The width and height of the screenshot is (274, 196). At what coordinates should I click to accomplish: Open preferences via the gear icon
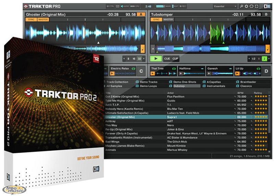click(x=246, y=6)
